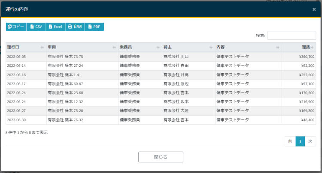Sort by 荷主 column header
The height and width of the screenshot is (173, 322).
(x=188, y=47)
